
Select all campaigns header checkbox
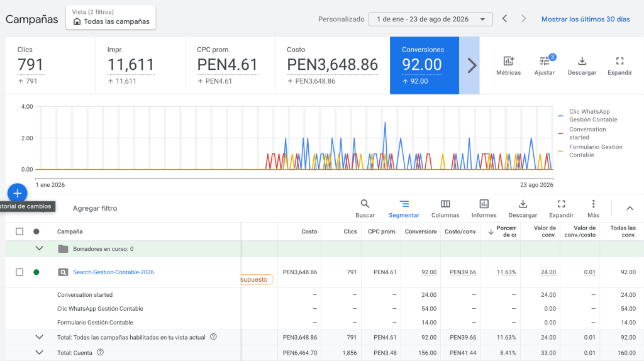tap(19, 231)
